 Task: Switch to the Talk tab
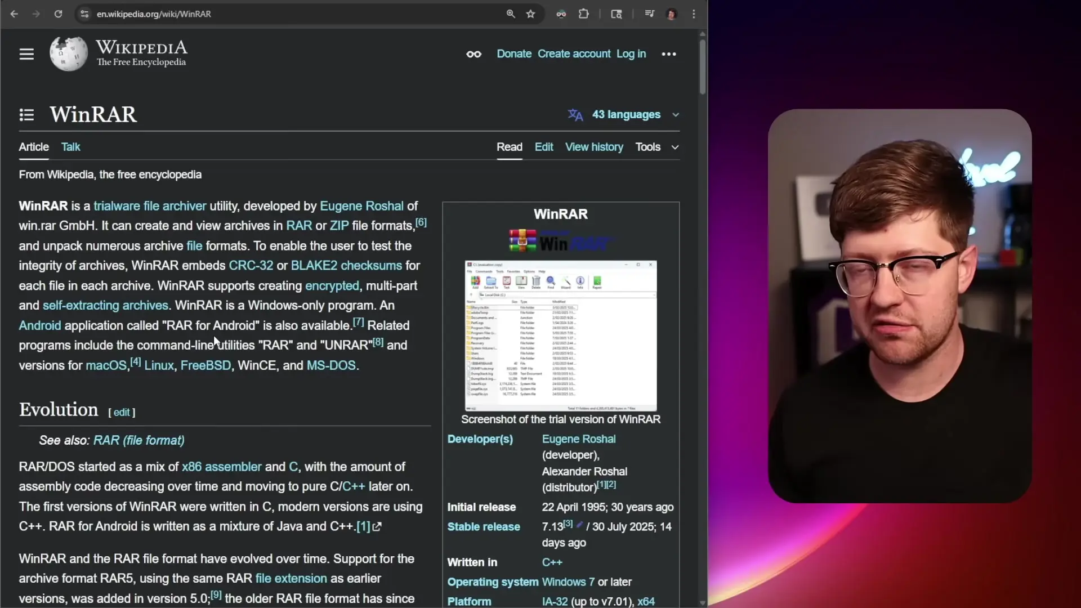[71, 147]
